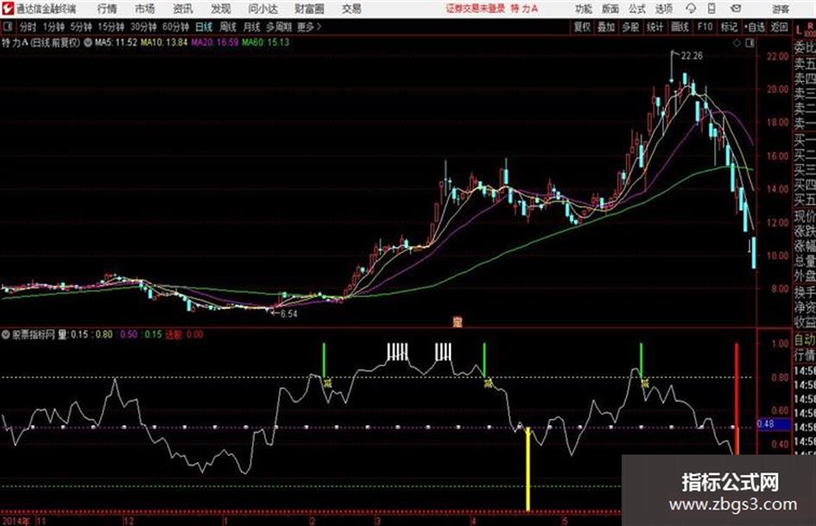Click the mobile phone icon
816x526 pixels.
pos(712,9)
